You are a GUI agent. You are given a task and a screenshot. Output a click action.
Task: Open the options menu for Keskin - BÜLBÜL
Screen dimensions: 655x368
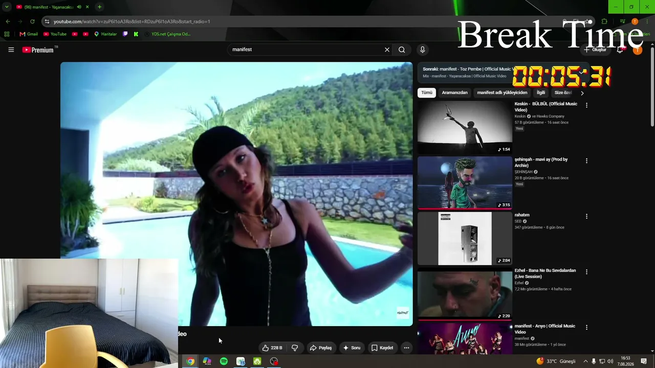click(586, 105)
